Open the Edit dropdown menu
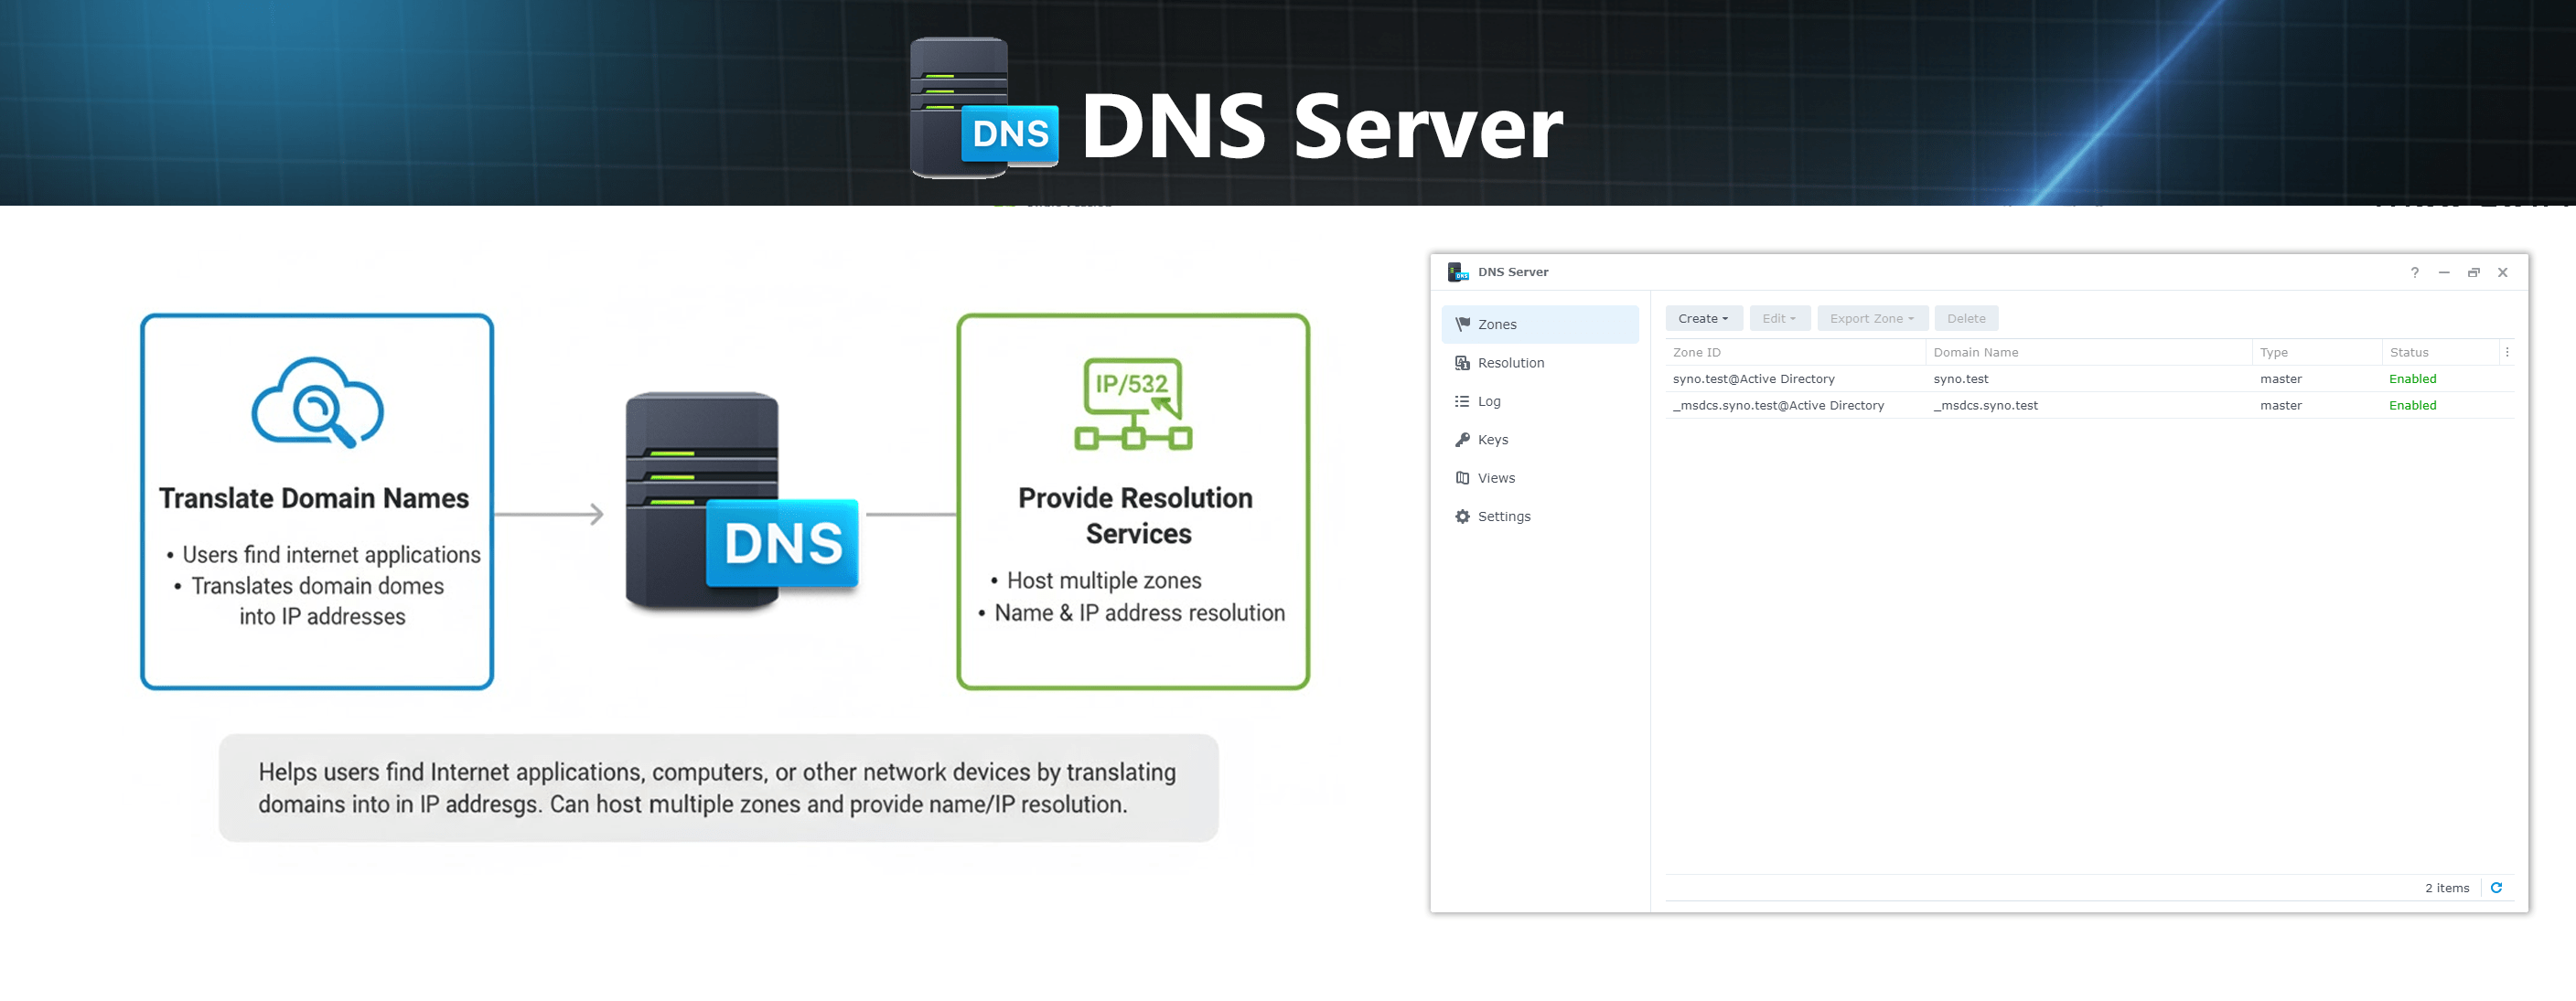 tap(1779, 318)
